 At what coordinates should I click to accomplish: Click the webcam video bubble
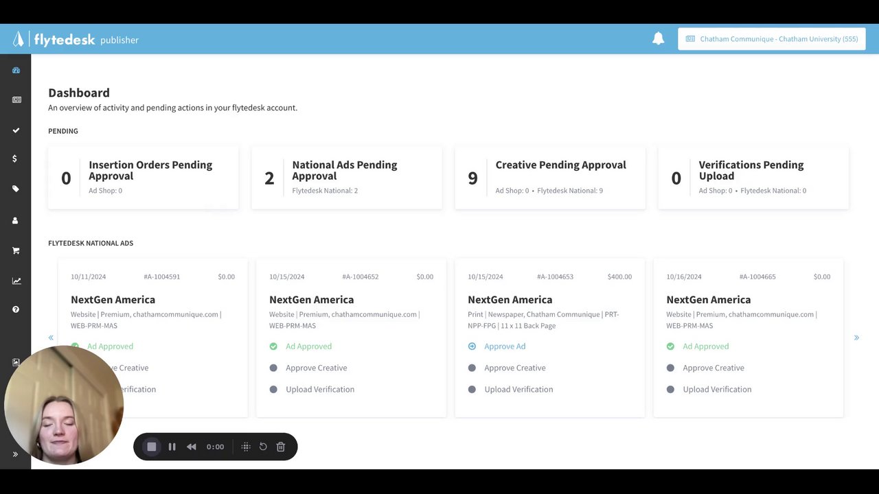[64, 405]
